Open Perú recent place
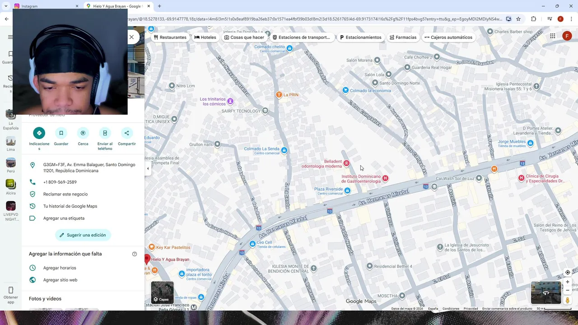 click(11, 166)
